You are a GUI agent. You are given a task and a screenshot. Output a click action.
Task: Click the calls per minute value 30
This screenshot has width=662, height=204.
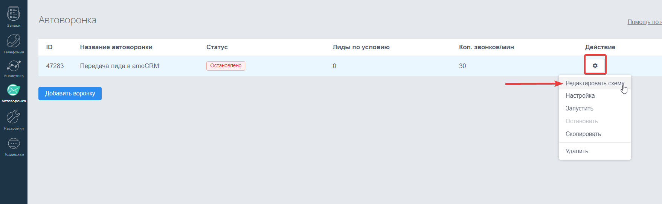(462, 66)
